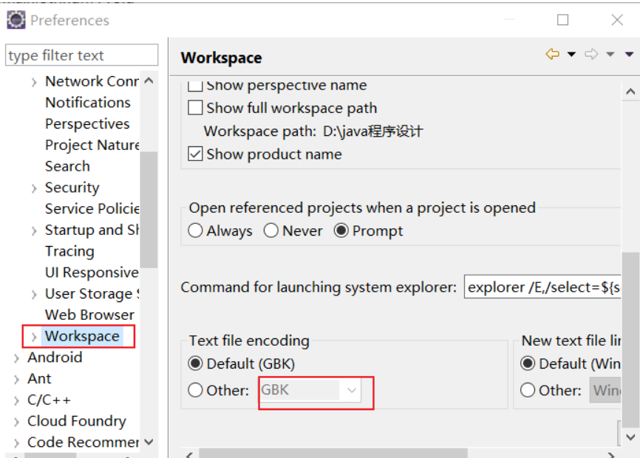
Task: Expand the Security preferences node
Action: [34, 188]
